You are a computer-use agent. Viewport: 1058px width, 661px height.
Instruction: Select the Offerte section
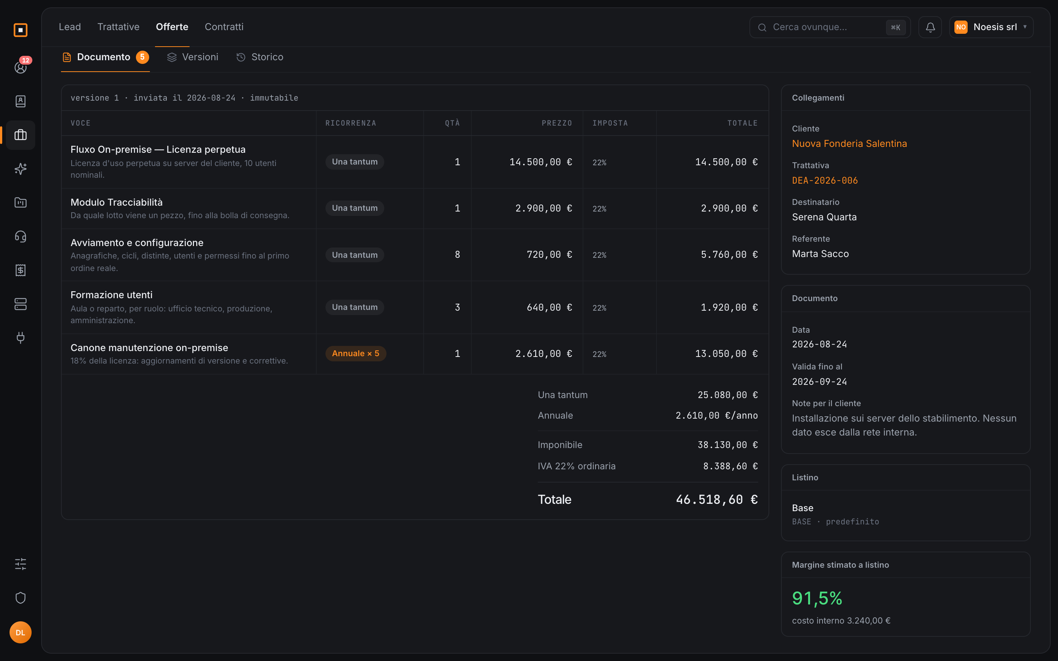(x=172, y=27)
